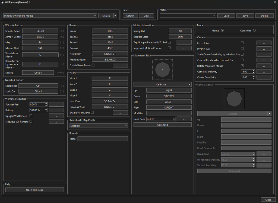Image resolution: width=278 pixels, height=203 pixels.
Task: Enable Invert X Axis checkbox
Action: (242, 43)
